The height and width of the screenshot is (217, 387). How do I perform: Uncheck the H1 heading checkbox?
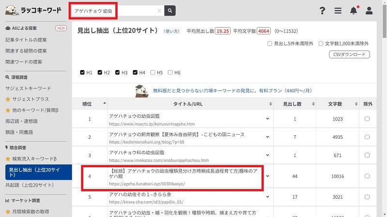pyautogui.click(x=83, y=72)
